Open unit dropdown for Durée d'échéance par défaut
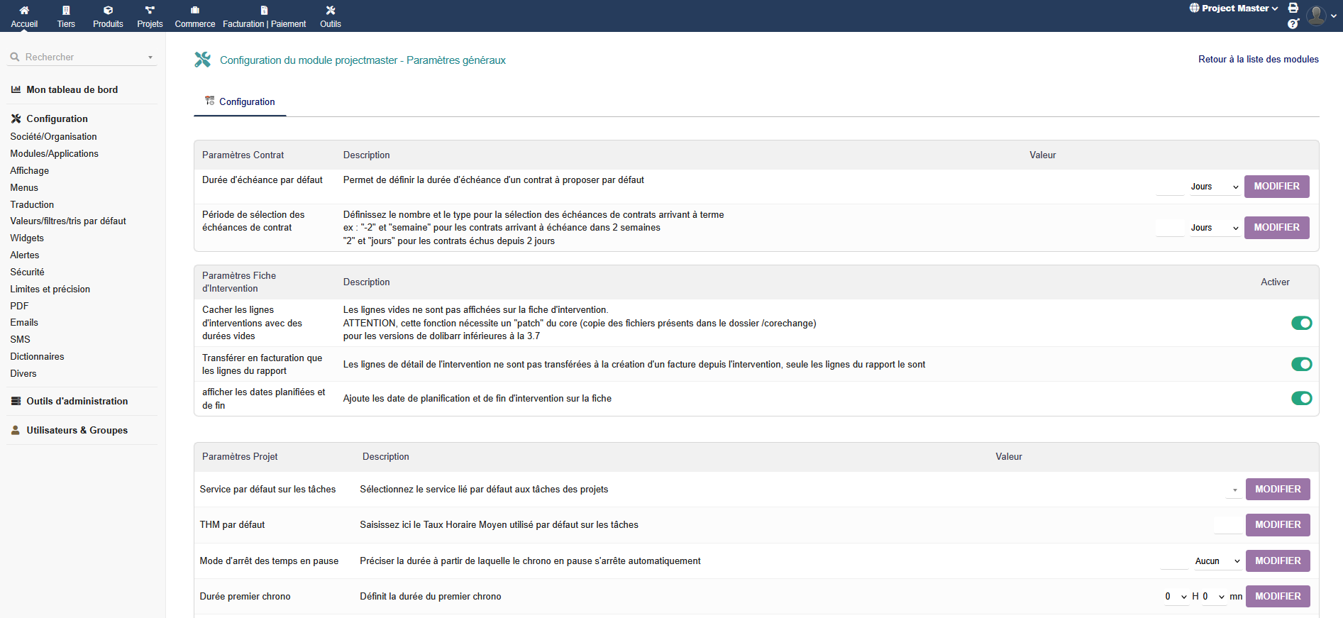The width and height of the screenshot is (1343, 618). (x=1214, y=187)
